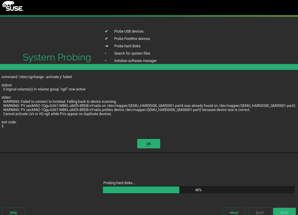Image resolution: width=298 pixels, height=215 pixels.
Task: Proceed with the Next button
Action: click(284, 212)
